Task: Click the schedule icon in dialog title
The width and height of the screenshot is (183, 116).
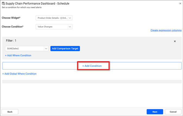Action: coord(3,4)
